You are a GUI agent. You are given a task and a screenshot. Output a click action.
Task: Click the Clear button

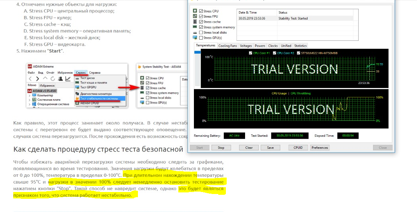tap(249, 148)
